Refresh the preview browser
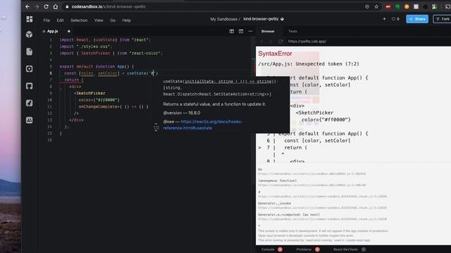Image resolution: width=451 pixels, height=253 pixels. [x=280, y=41]
